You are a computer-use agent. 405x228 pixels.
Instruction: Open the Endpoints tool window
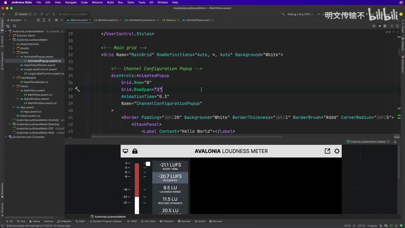coord(64,221)
